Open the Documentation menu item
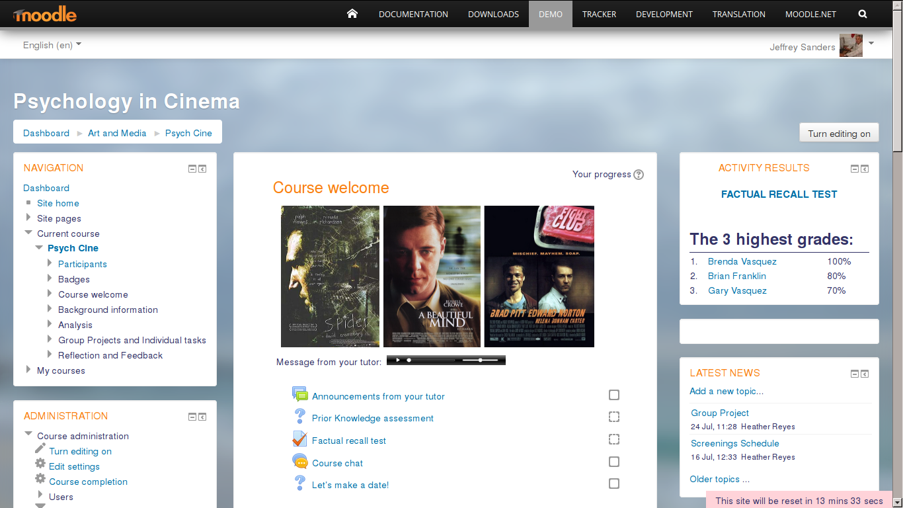903x508 pixels. (413, 14)
